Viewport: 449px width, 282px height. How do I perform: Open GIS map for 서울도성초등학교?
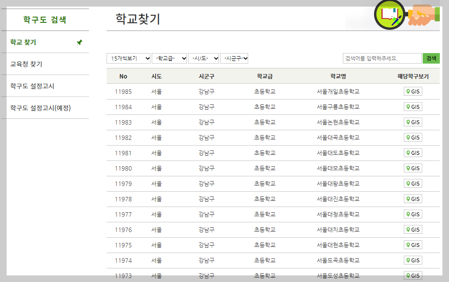413,275
